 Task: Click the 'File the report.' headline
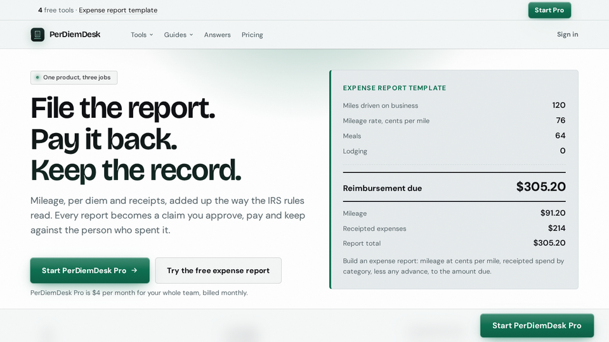[x=122, y=108]
